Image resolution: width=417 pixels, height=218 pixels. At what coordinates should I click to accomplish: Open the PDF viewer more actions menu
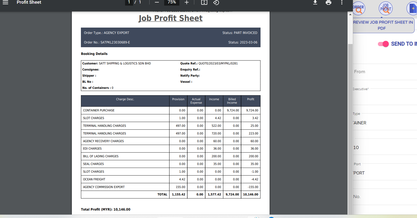coord(342,2)
